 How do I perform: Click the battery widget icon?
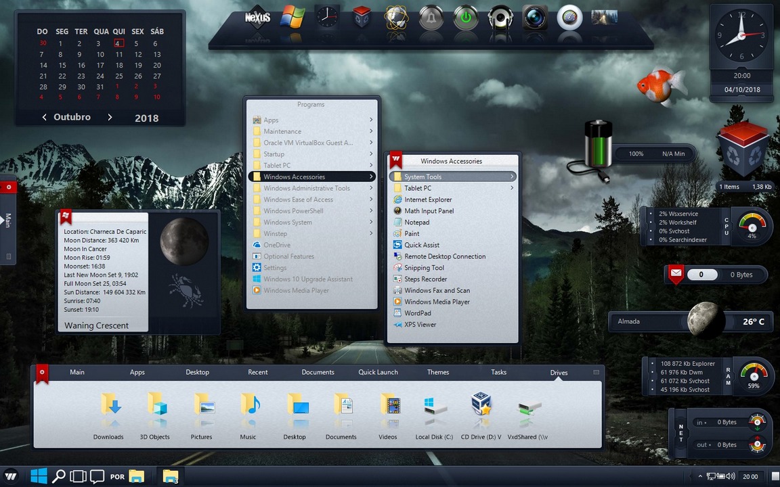point(598,144)
